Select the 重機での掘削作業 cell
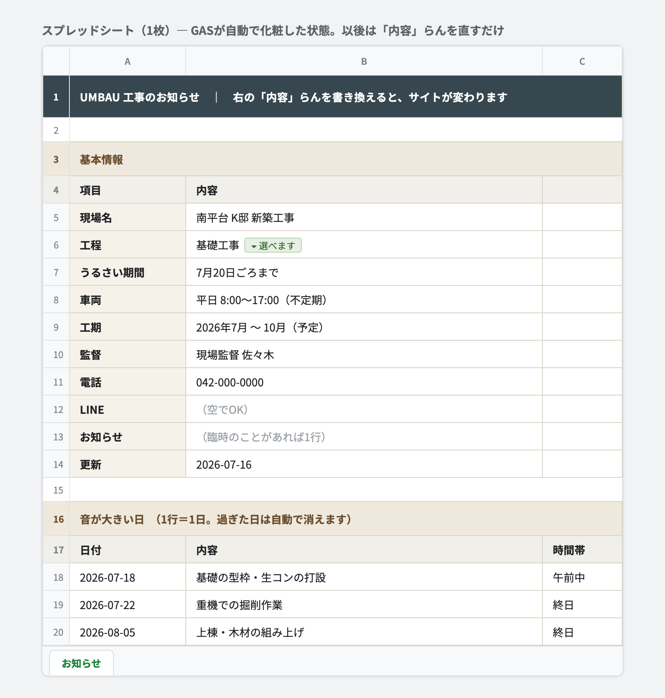 pos(364,605)
